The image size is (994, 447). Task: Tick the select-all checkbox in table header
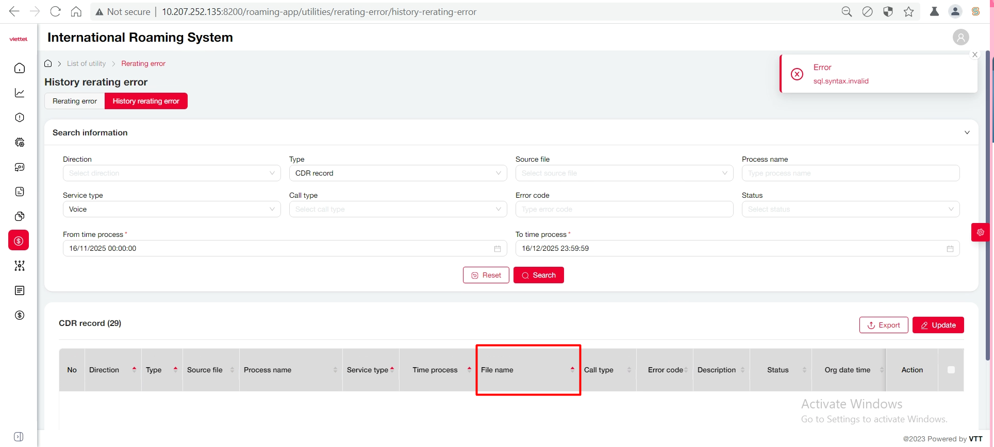coord(951,370)
